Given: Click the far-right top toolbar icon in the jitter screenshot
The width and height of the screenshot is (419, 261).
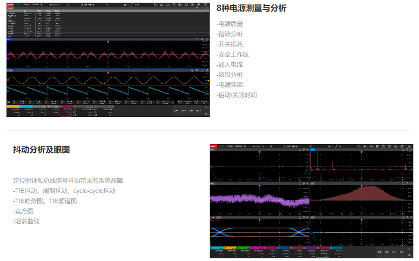Looking at the screenshot, I should (x=409, y=146).
